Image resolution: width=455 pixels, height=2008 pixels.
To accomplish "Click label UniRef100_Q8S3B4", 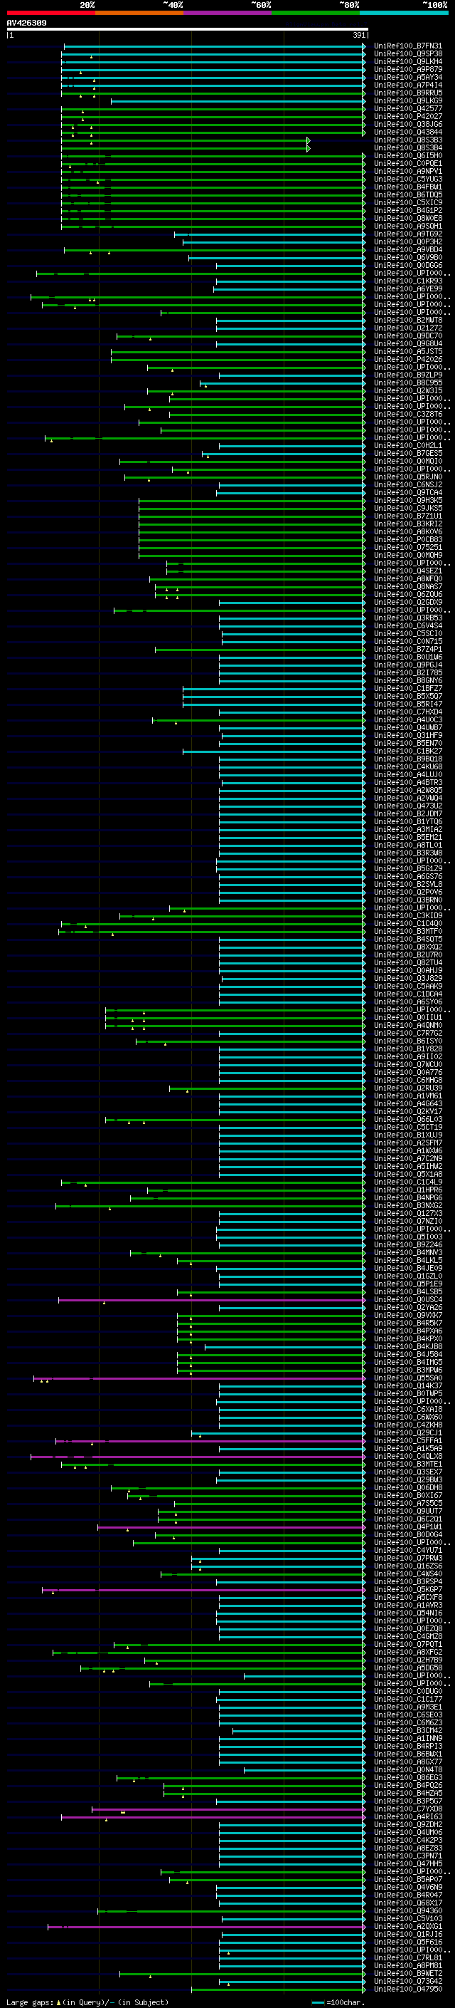I will (408, 147).
